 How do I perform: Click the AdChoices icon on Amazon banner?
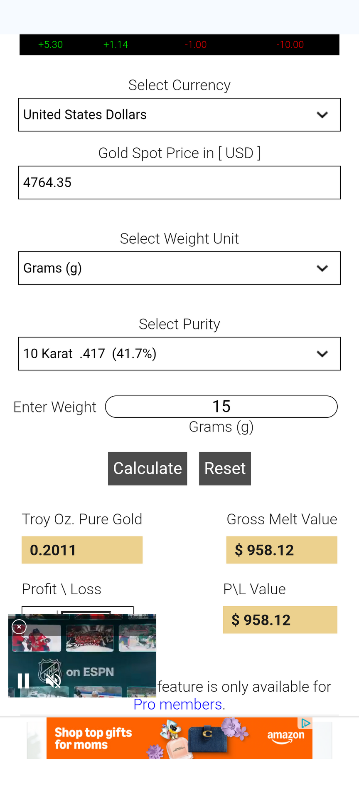point(306,723)
